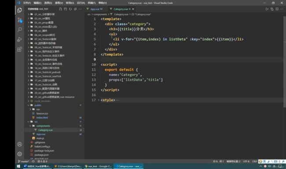Open index.html in the file tree
This screenshot has width=286, height=169.
(x=42, y=118)
